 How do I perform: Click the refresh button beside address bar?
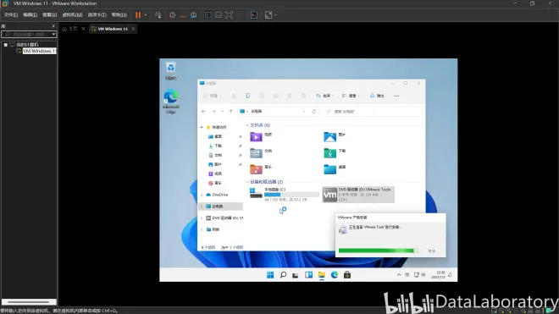[313, 112]
